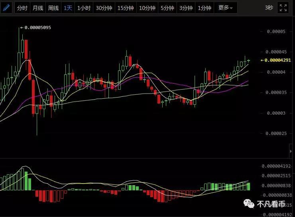Click the 0.000045 price axis label
Screen dimensions: 295x217
click(276, 52)
